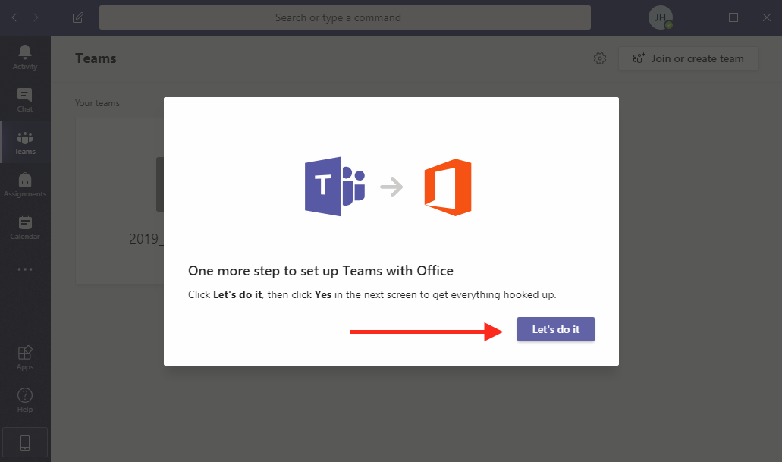Viewport: 782px width, 462px height.
Task: Open the manage teams gear icon
Action: tap(600, 58)
